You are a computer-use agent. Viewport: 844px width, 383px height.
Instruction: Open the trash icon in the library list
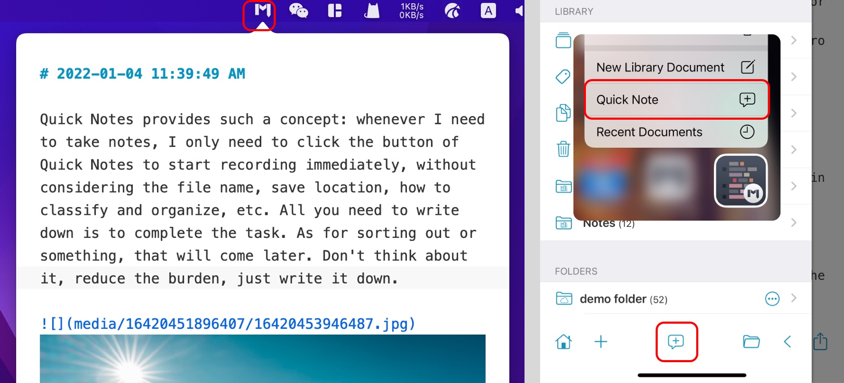[563, 149]
